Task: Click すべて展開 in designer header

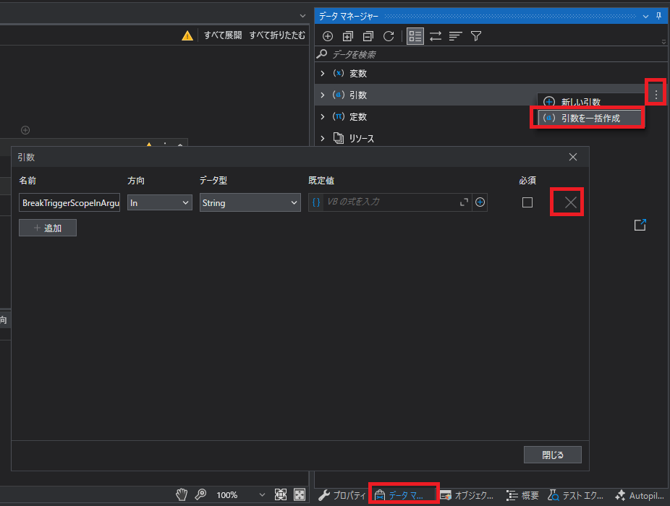Action: click(x=223, y=35)
